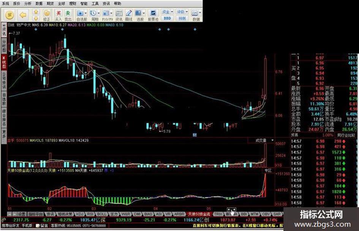
Task: Switch to the 资讯 side tab
Action: click(4, 30)
